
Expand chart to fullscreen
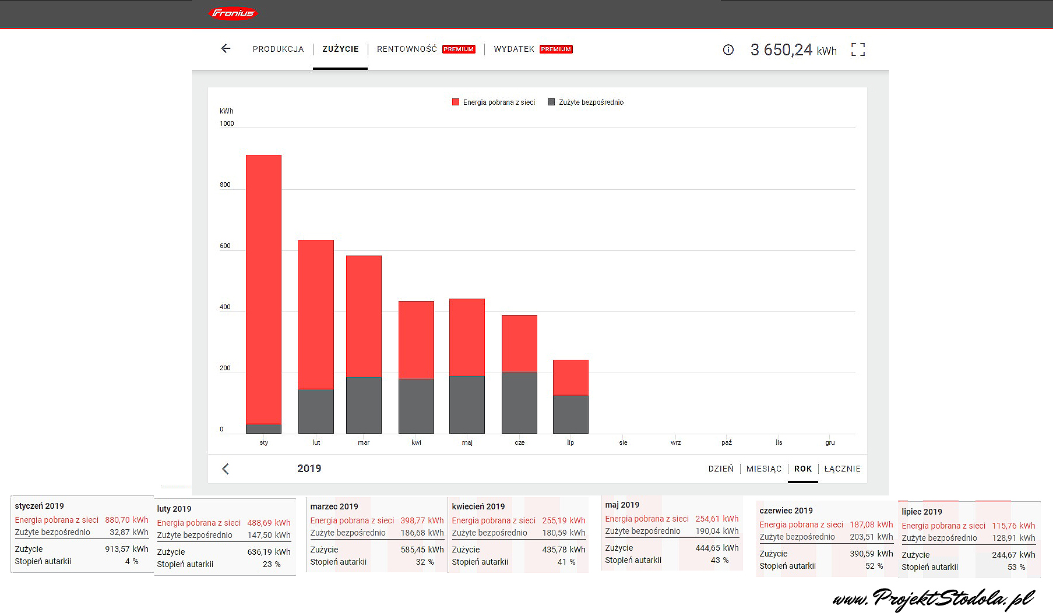coord(858,49)
